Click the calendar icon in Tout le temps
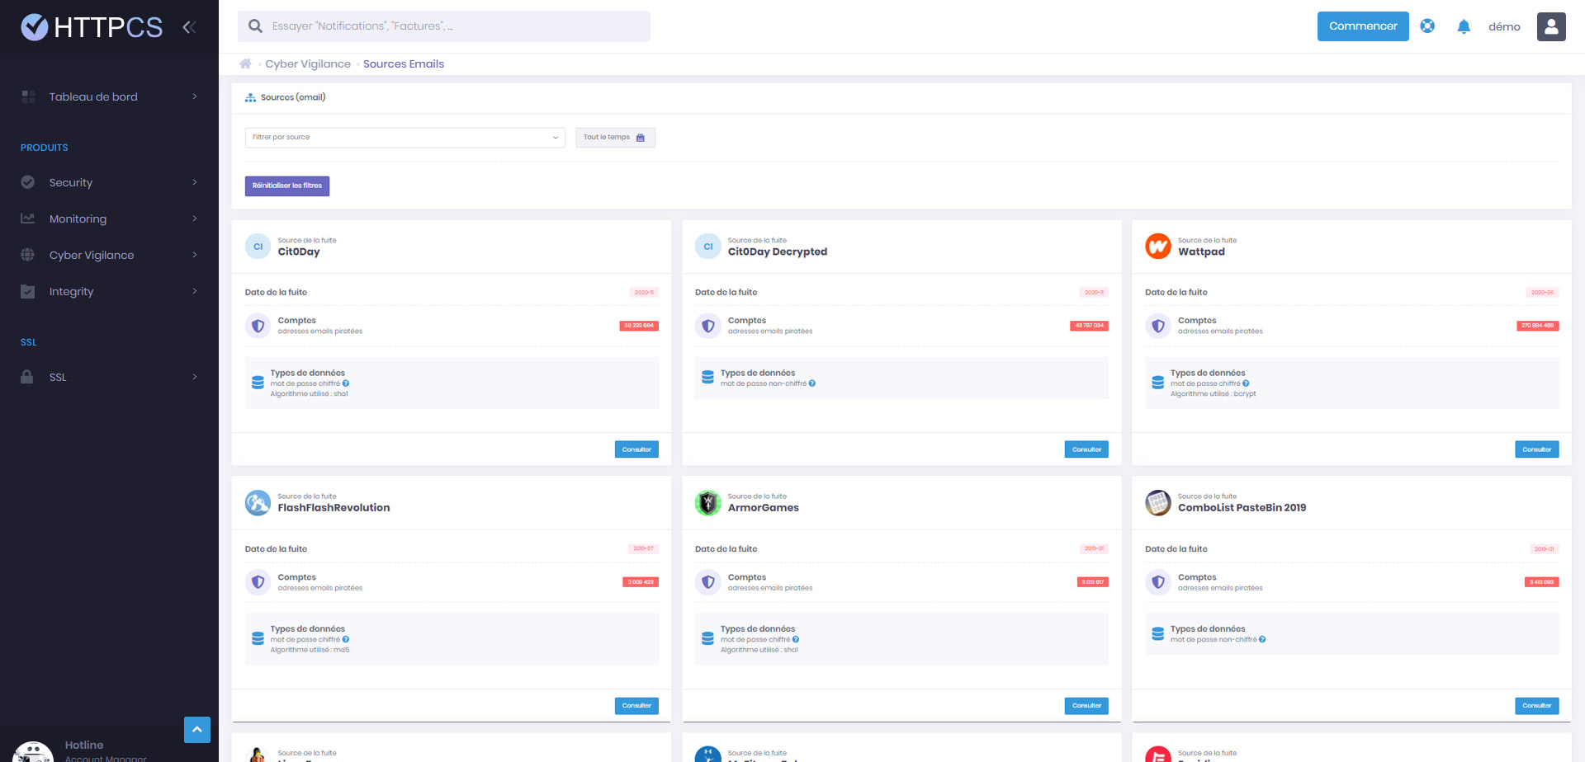Viewport: 1585px width, 762px height. pyautogui.click(x=641, y=138)
